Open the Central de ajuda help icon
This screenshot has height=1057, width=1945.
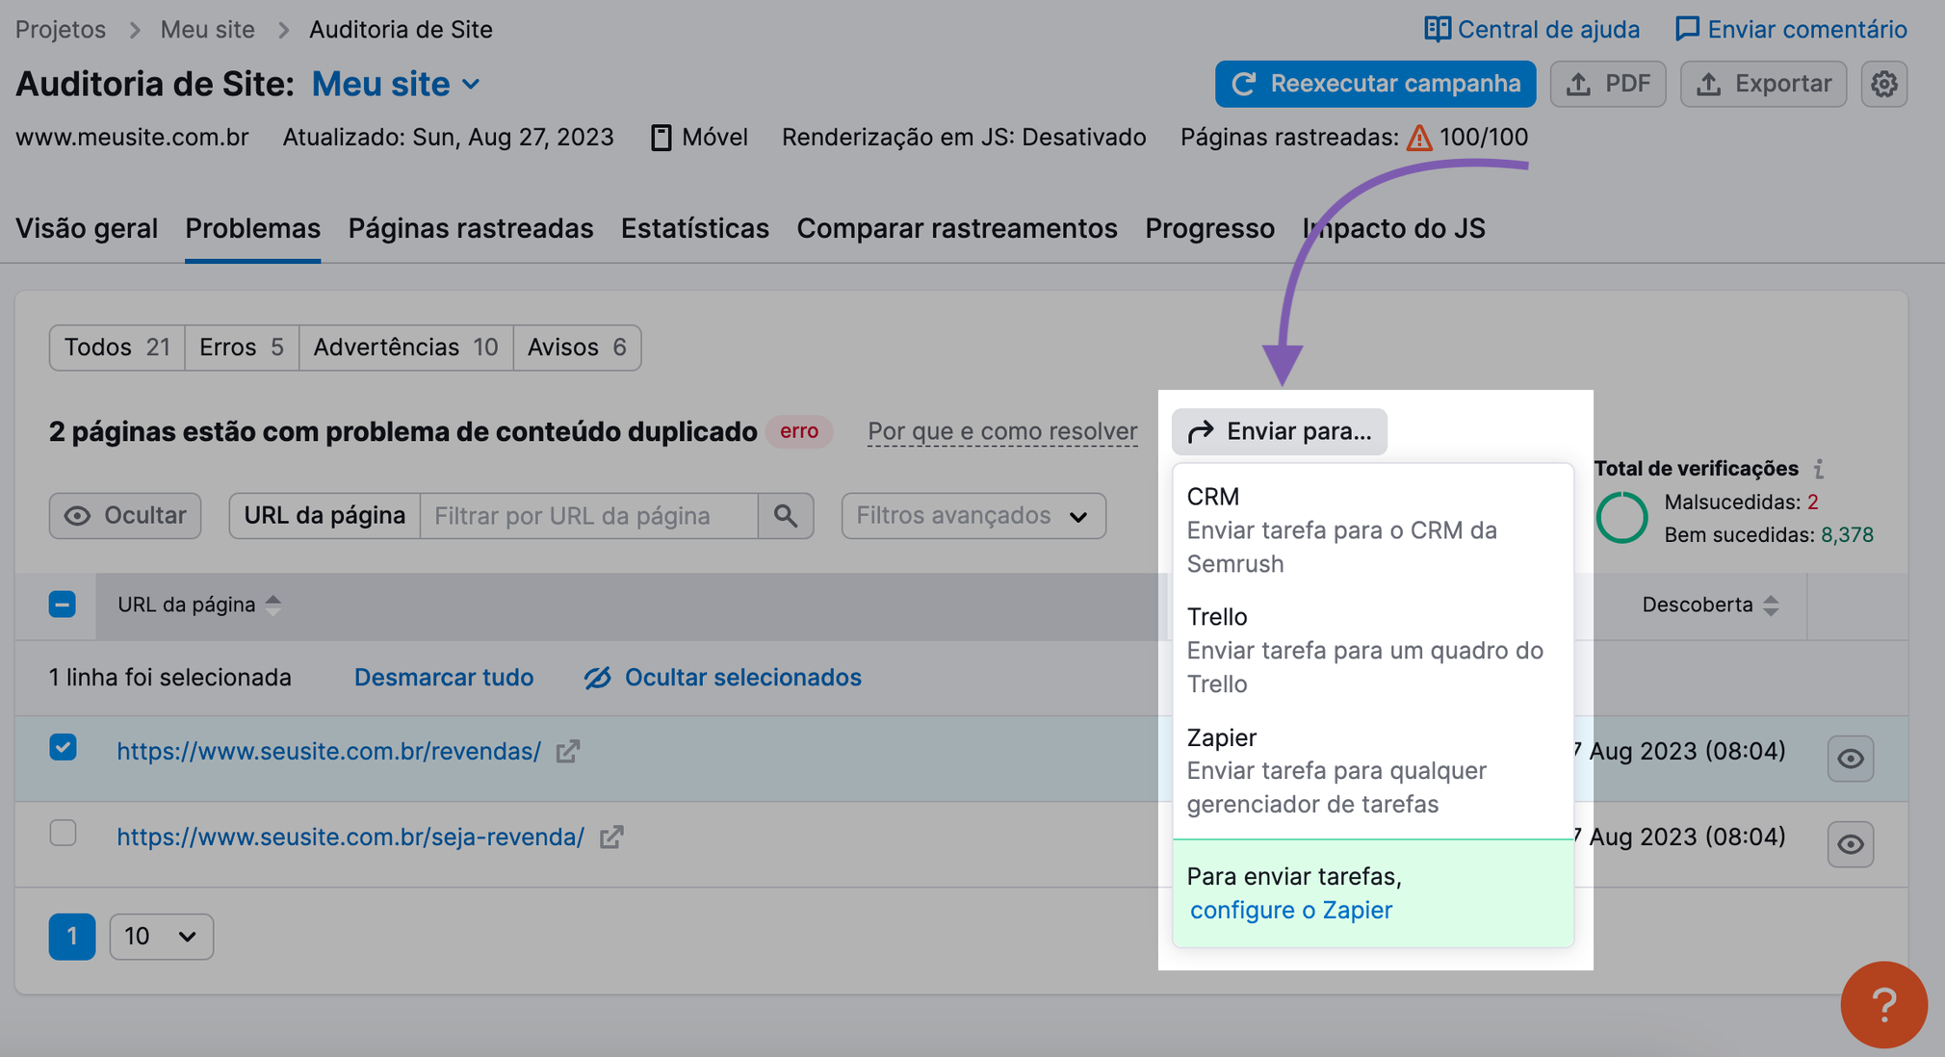[x=1437, y=29]
